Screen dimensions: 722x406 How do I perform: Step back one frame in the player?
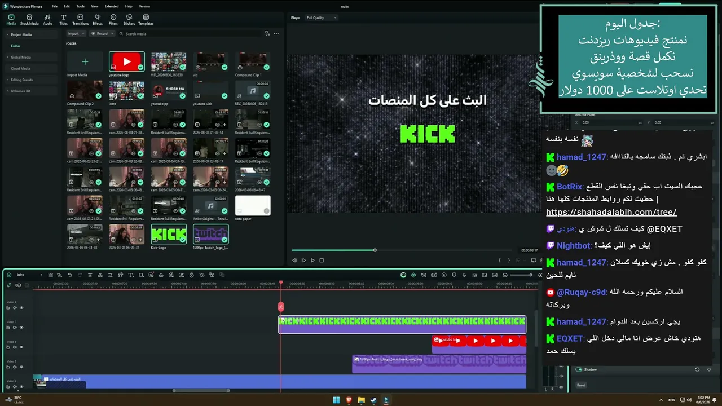[x=294, y=261]
